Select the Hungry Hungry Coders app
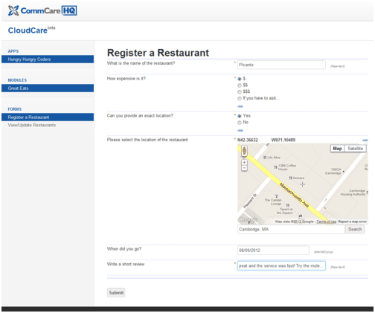Image resolution: width=375 pixels, height=313 pixels. (x=48, y=59)
